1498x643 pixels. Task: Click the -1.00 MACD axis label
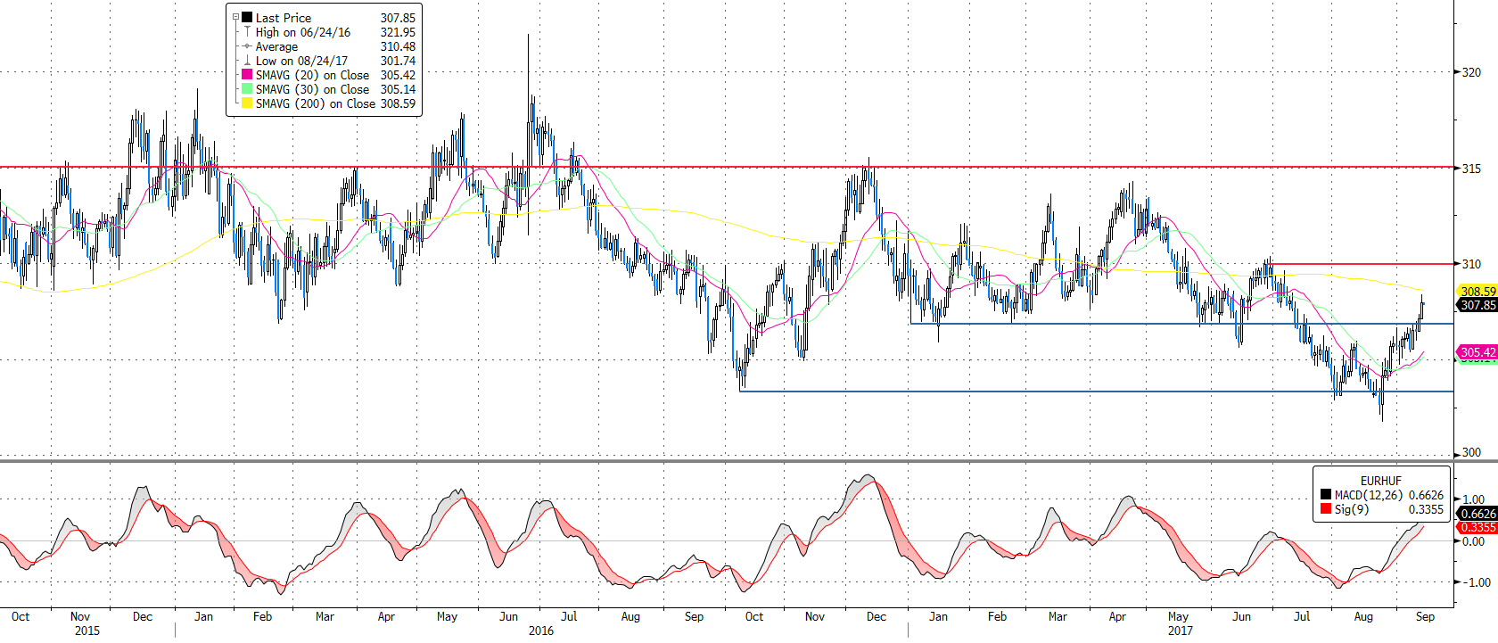(x=1475, y=582)
